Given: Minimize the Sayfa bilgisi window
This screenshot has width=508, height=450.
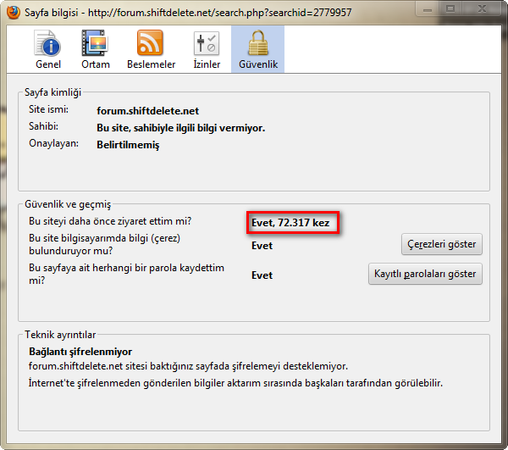Looking at the screenshot, I should click(x=428, y=9).
